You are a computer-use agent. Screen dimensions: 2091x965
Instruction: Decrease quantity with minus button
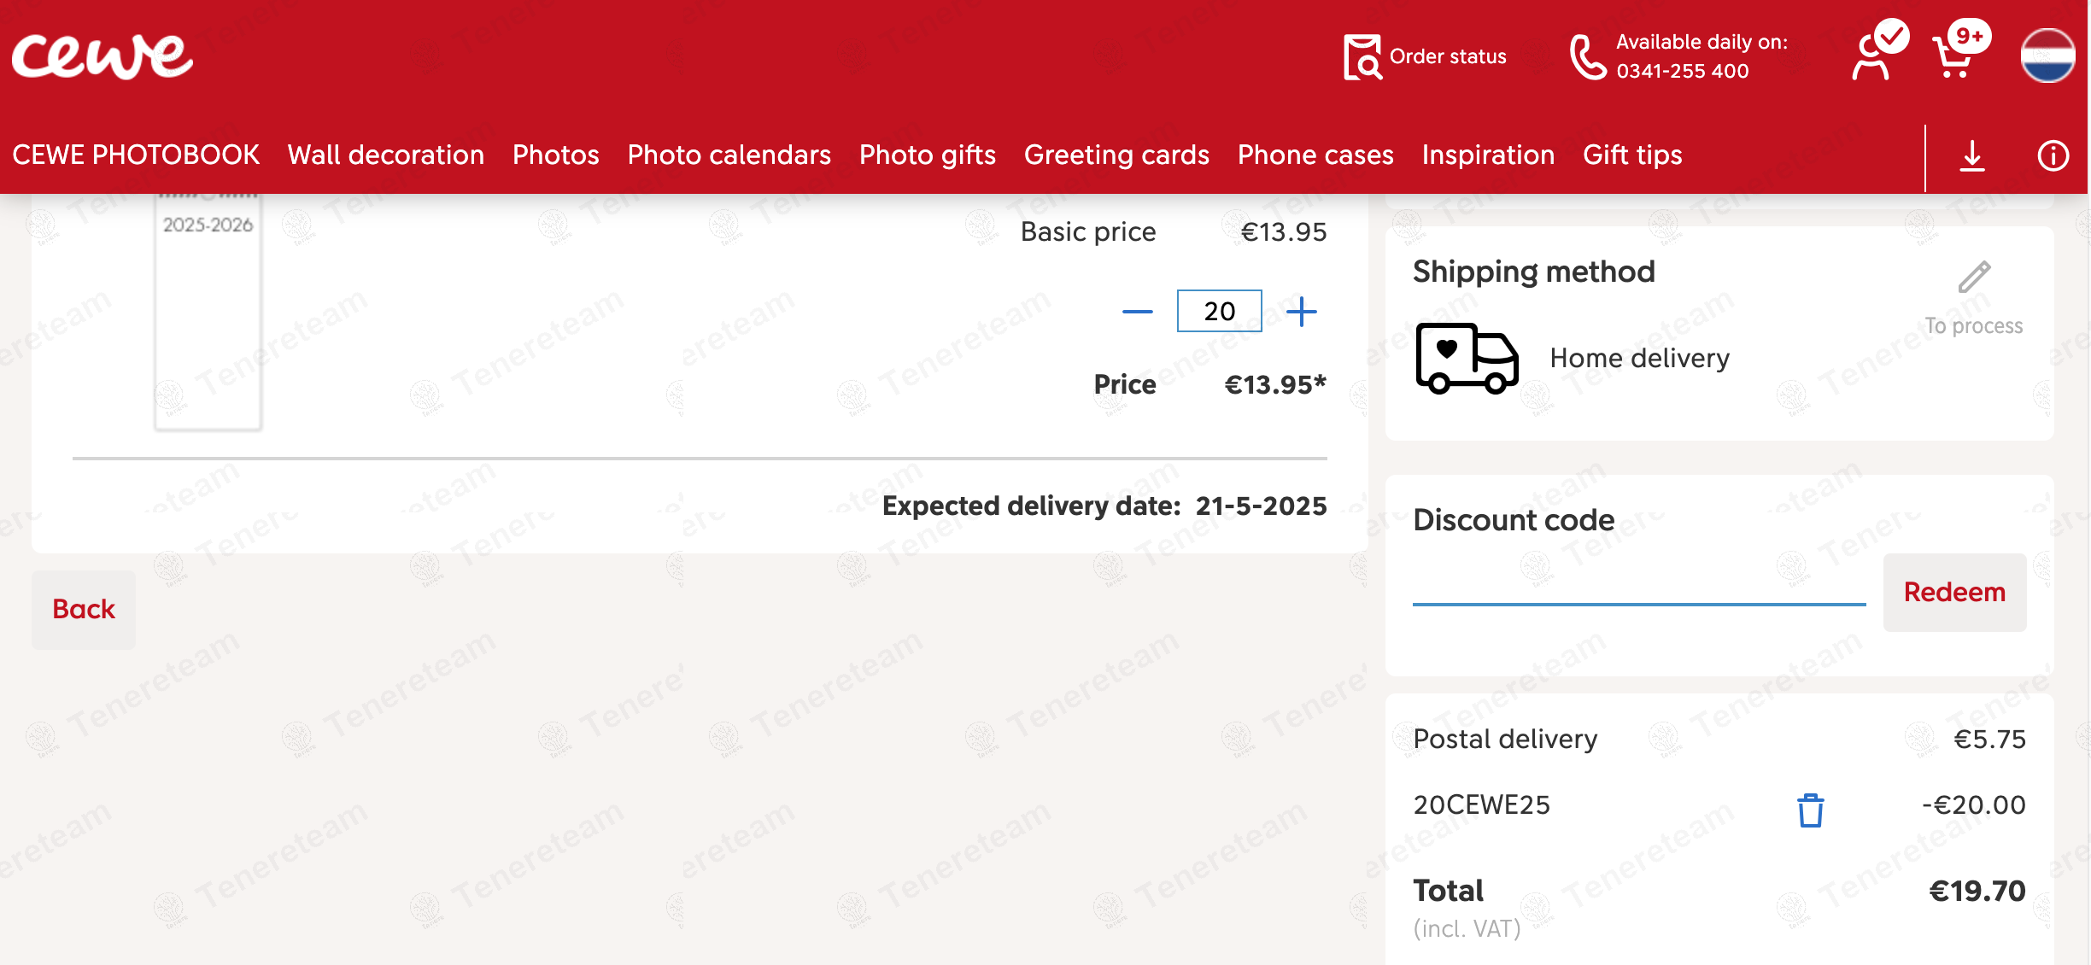1137,312
